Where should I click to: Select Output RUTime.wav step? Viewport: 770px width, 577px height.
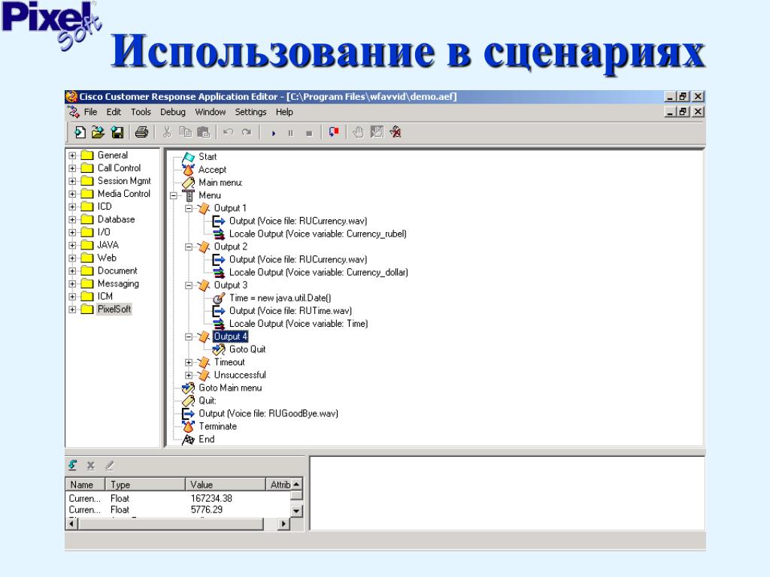[x=290, y=311]
